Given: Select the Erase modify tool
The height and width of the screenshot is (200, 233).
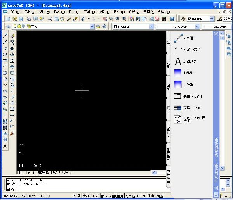Looking at the screenshot, I should pyautogui.click(x=12, y=36).
